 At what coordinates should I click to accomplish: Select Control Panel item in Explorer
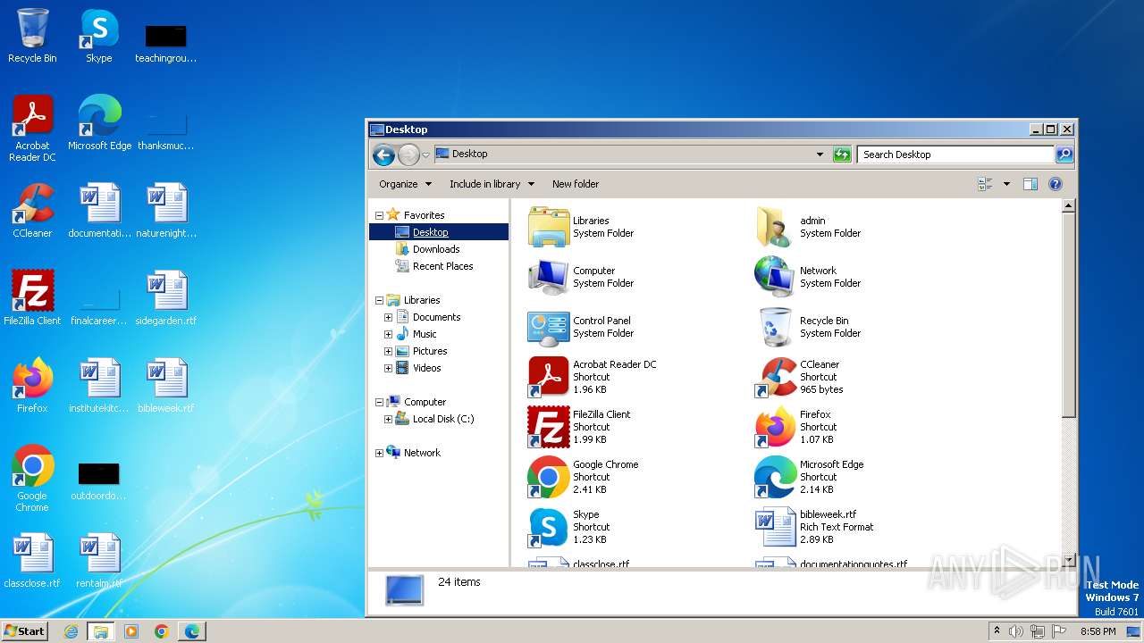click(x=581, y=327)
